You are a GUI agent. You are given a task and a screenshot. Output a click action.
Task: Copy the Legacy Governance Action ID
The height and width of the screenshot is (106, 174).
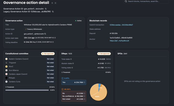pyautogui.click(x=53, y=12)
